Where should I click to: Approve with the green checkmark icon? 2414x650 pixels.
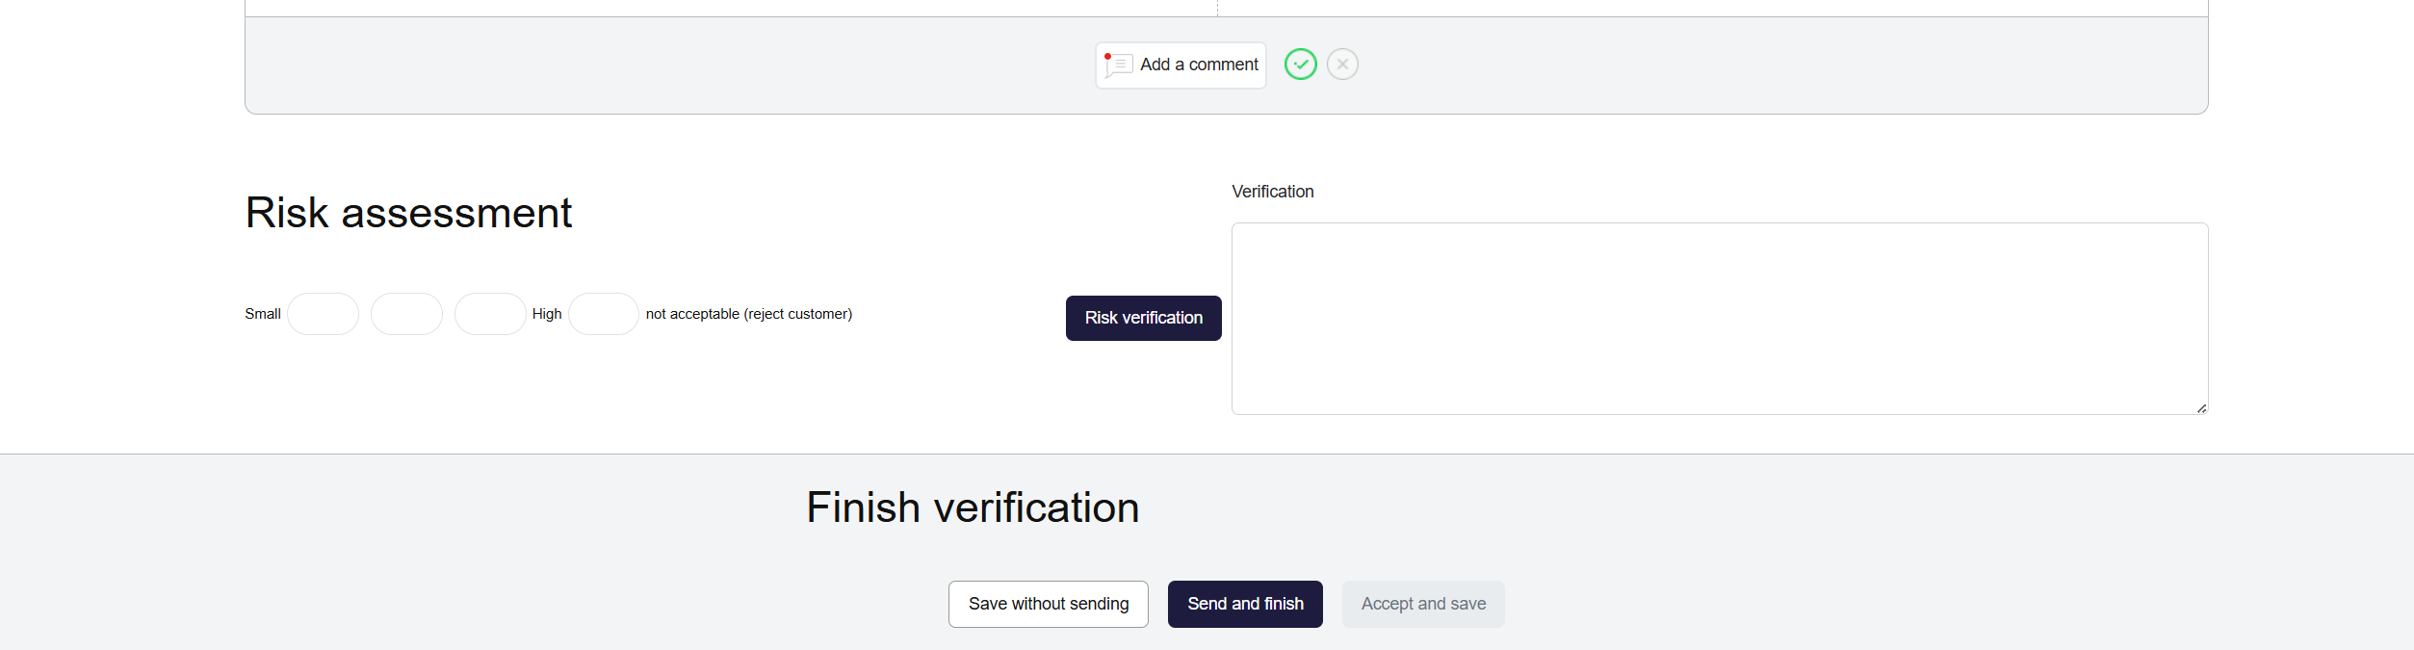pos(1300,65)
